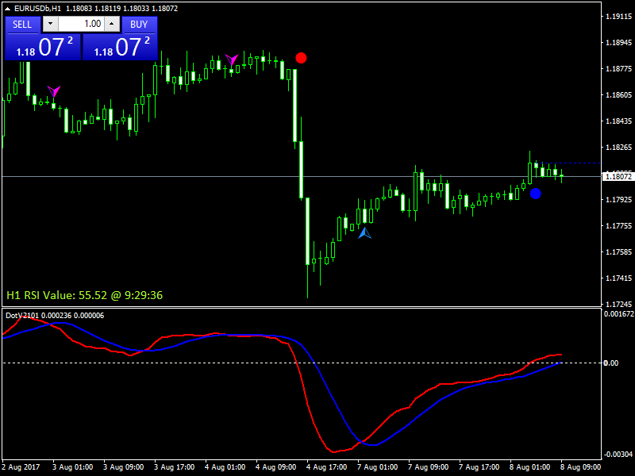Click the sell price tile below SELL
The width and height of the screenshot is (635, 476).
tap(43, 47)
